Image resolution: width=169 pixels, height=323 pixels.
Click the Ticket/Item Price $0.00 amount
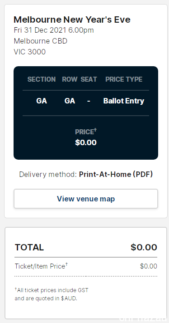pos(149,266)
